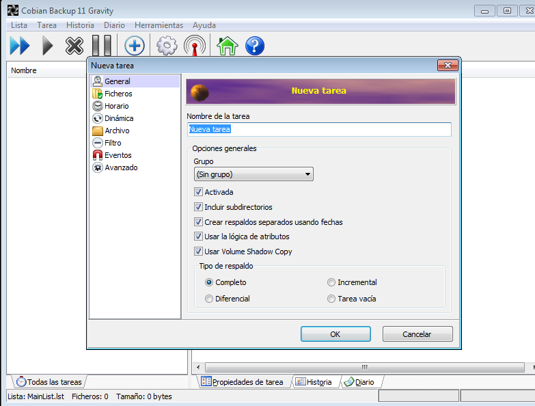This screenshot has width=535, height=406.
Task: Open home page with green house icon
Action: point(228,45)
